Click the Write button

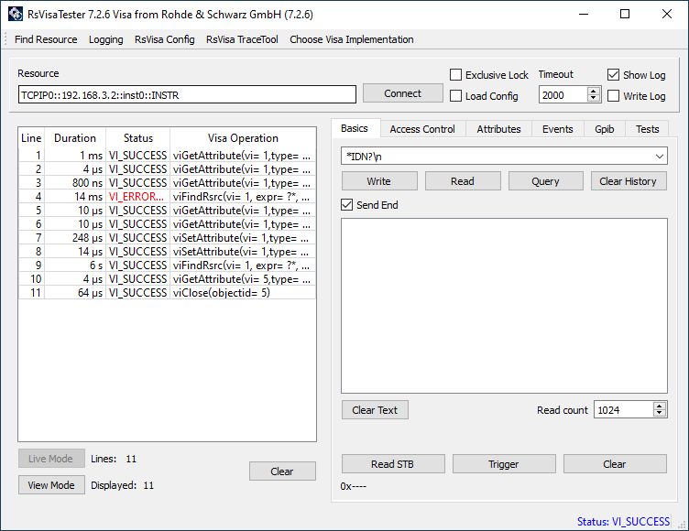tap(379, 181)
